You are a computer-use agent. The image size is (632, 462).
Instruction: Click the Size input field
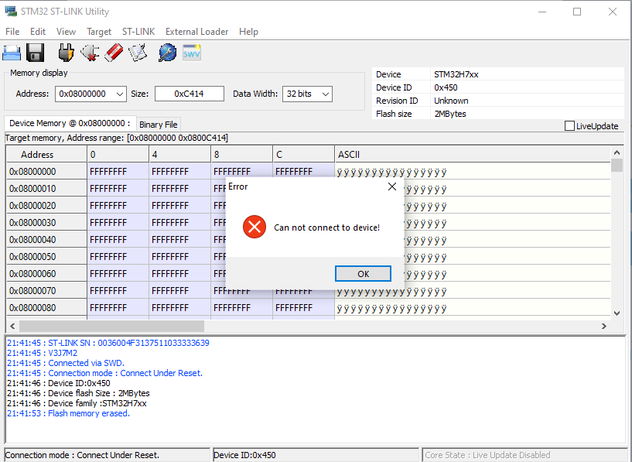pyautogui.click(x=190, y=94)
